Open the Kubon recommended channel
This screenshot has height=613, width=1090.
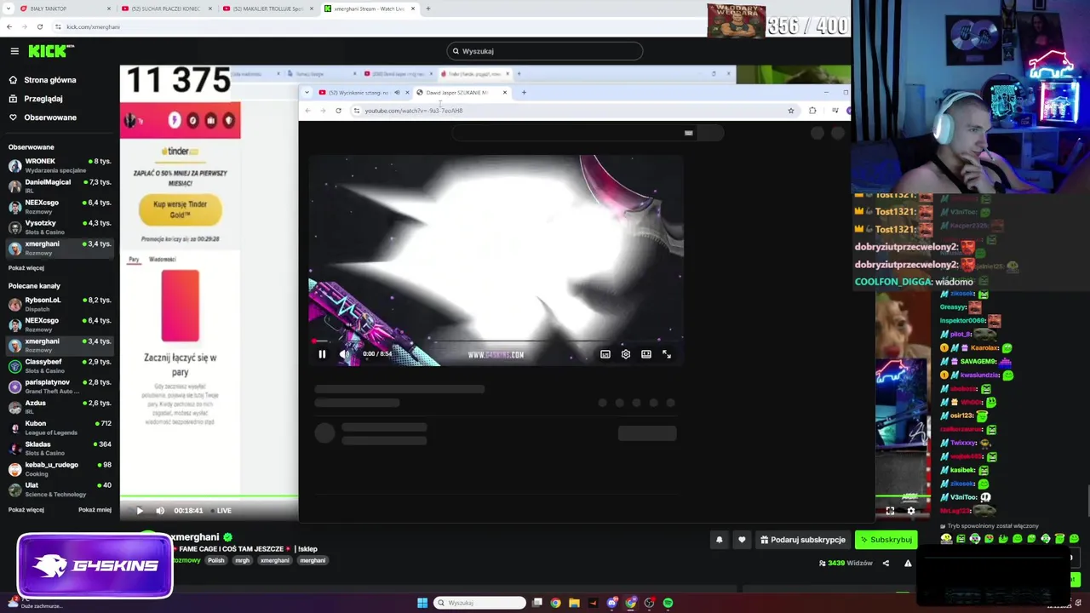pos(59,427)
